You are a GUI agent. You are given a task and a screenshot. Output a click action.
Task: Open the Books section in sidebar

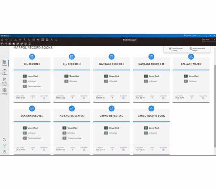coord(4,62)
